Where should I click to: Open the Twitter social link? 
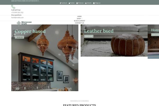[72, 3]
